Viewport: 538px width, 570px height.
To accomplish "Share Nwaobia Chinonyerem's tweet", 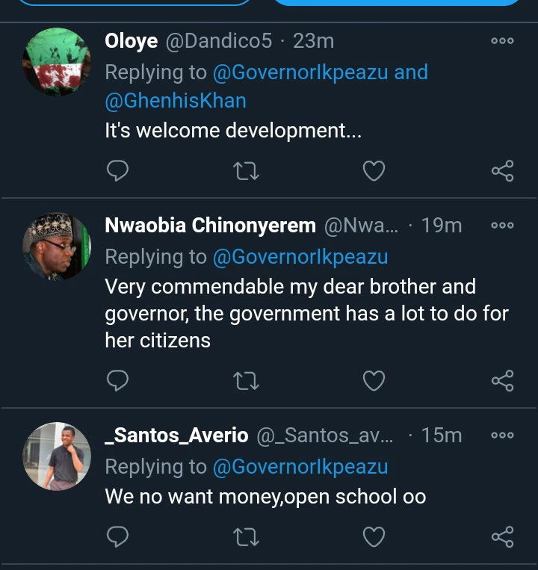I will click(502, 381).
